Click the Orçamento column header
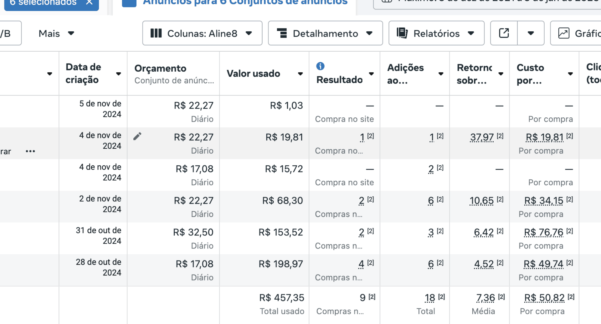601x324 pixels. tap(174, 74)
